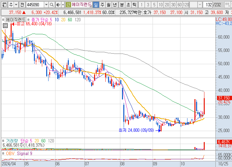Click the candlestick chart icon at top right
This screenshot has height=167, width=232.
click(x=227, y=5)
